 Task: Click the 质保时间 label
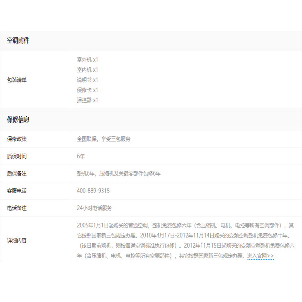(17, 156)
